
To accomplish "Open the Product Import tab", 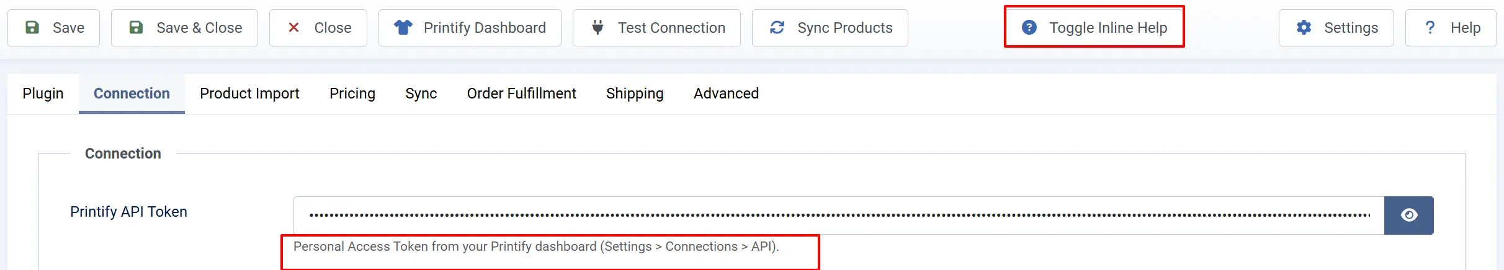I will coord(249,94).
